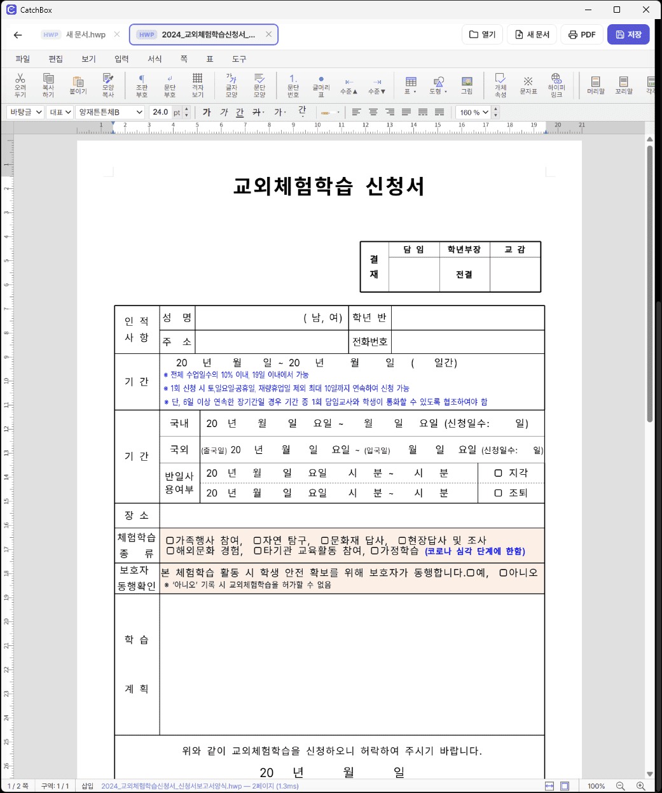Screen dimensions: 662x793
Task: Open the 도구 menu
Action: coord(239,59)
